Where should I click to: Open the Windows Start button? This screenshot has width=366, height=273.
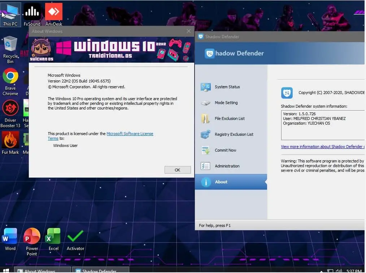[x=6, y=270]
